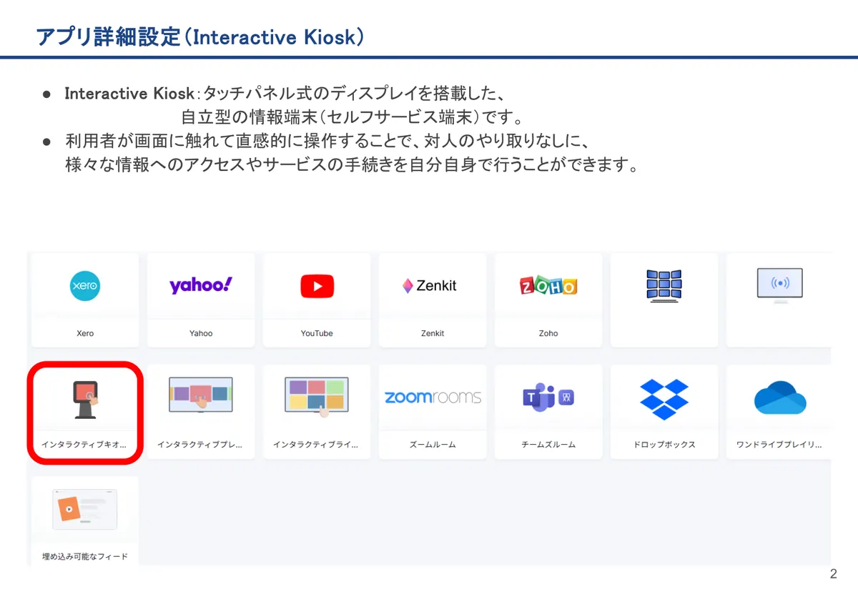This screenshot has width=858, height=607.
Task: Click the インタラクティブライ... label
Action: point(315,445)
